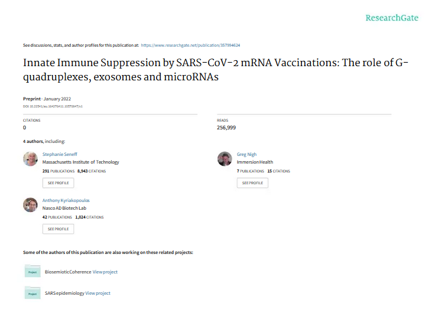Click See Profile under Stephanie Seneff
The height and width of the screenshot is (329, 438).
tap(58, 183)
